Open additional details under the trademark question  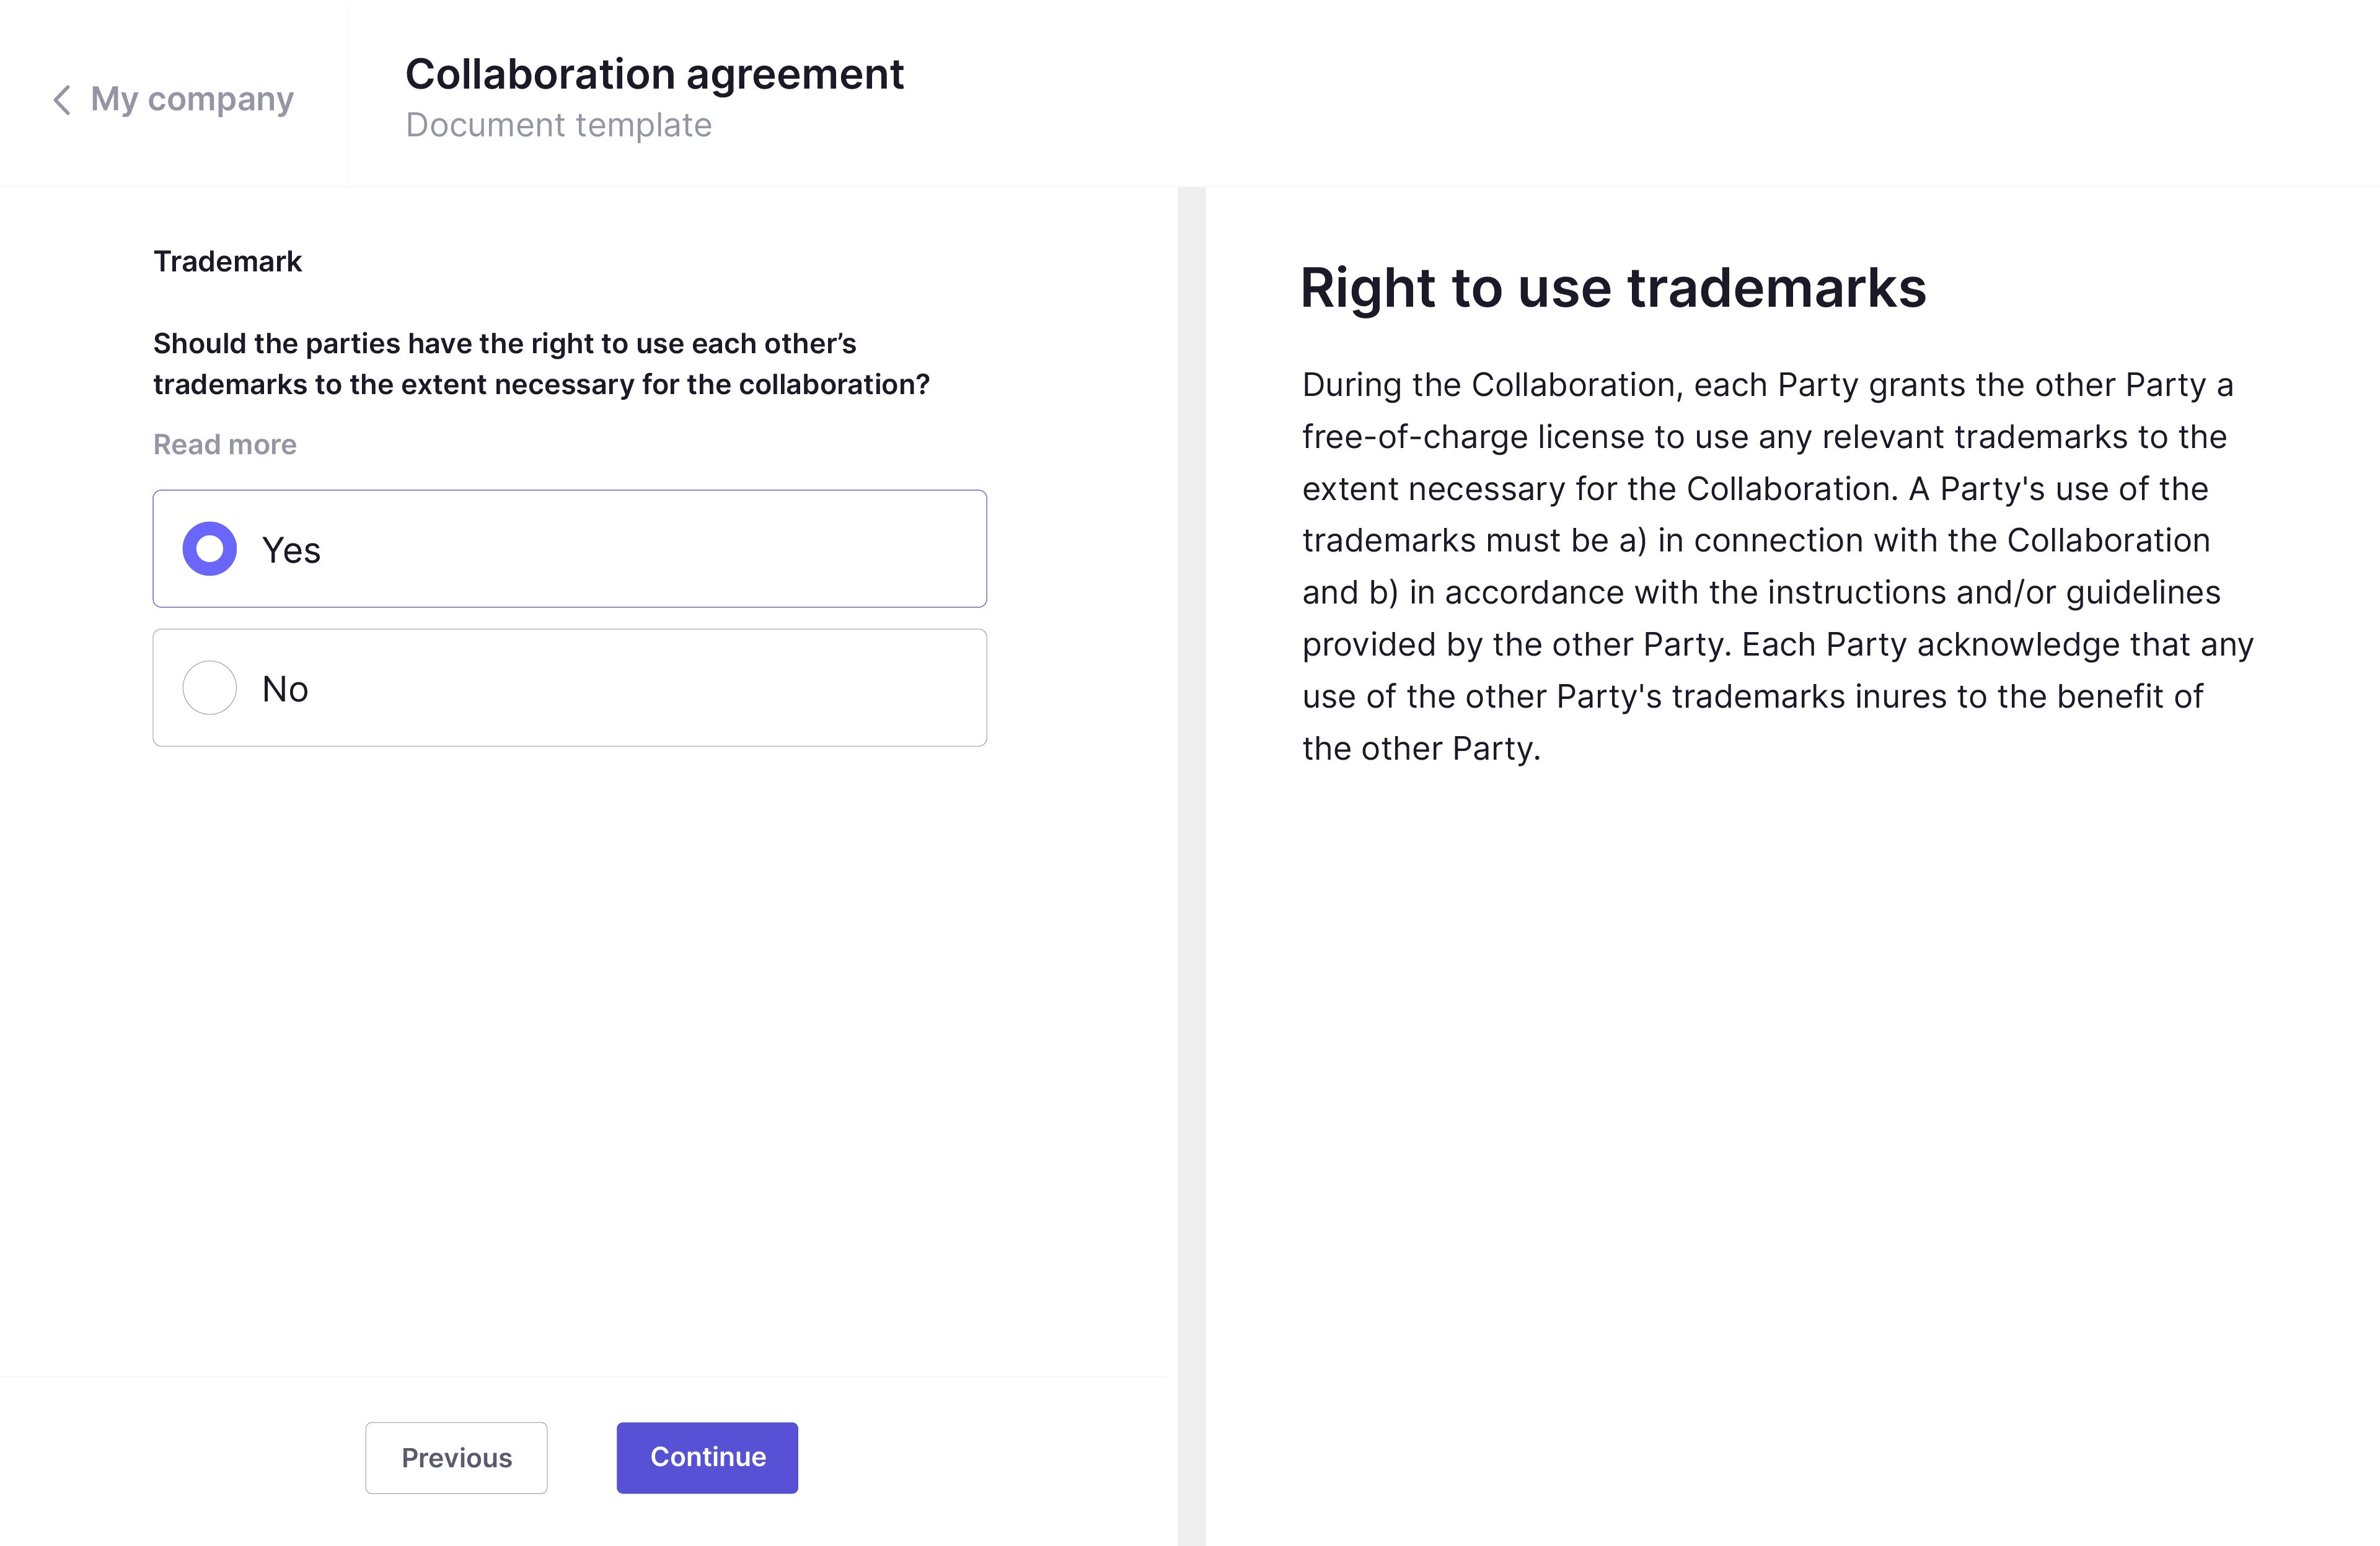(224, 443)
